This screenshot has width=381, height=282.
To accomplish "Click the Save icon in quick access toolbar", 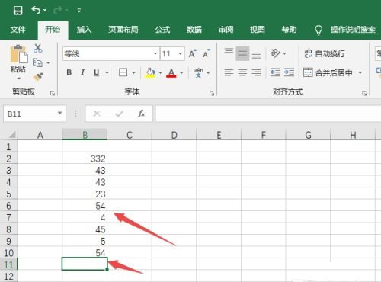I will click(18, 11).
